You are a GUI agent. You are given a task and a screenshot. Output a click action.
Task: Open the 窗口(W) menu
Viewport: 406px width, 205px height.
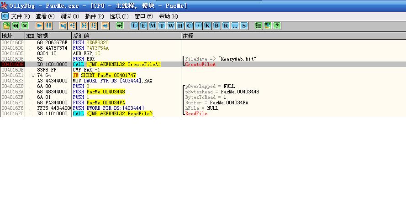144,16
